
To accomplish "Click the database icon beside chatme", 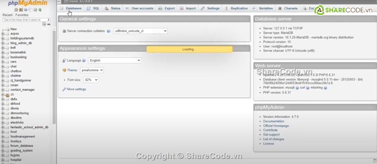I will pos(8,76).
